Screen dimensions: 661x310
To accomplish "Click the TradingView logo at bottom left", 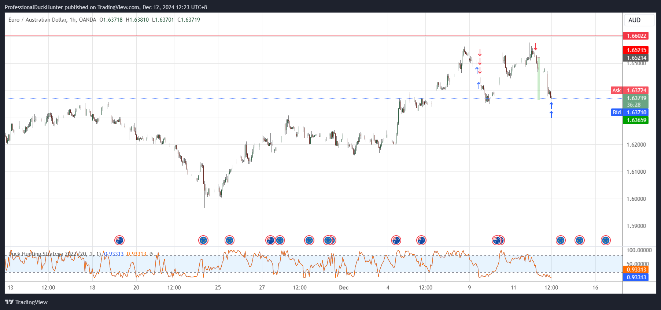I will tap(26, 302).
